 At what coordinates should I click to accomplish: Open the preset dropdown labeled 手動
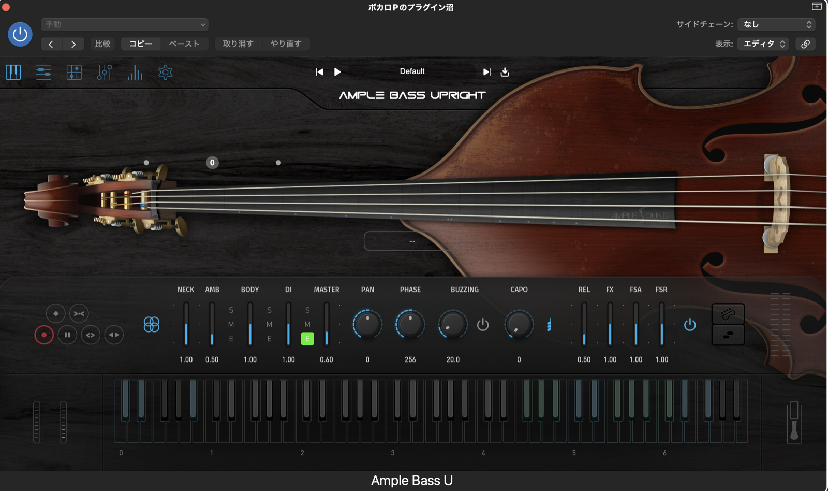click(x=125, y=24)
